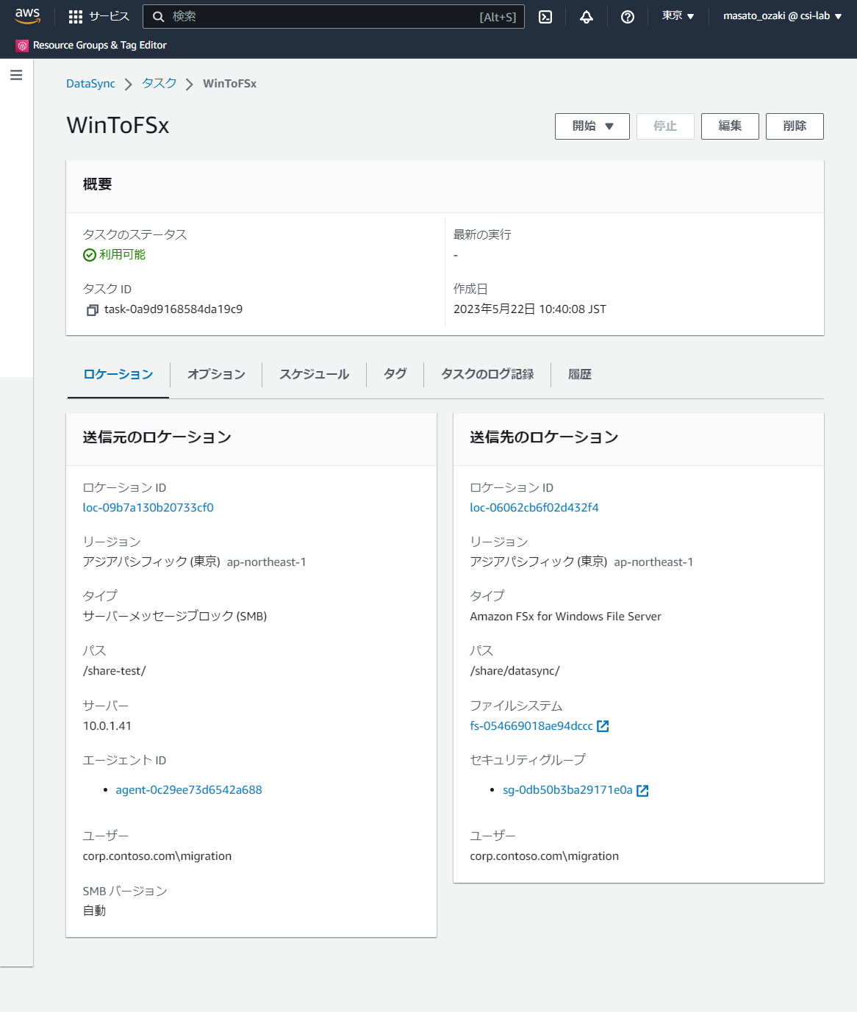857x1012 pixels.
Task: Click SMB バージョン value 自動
Action: tap(95, 911)
